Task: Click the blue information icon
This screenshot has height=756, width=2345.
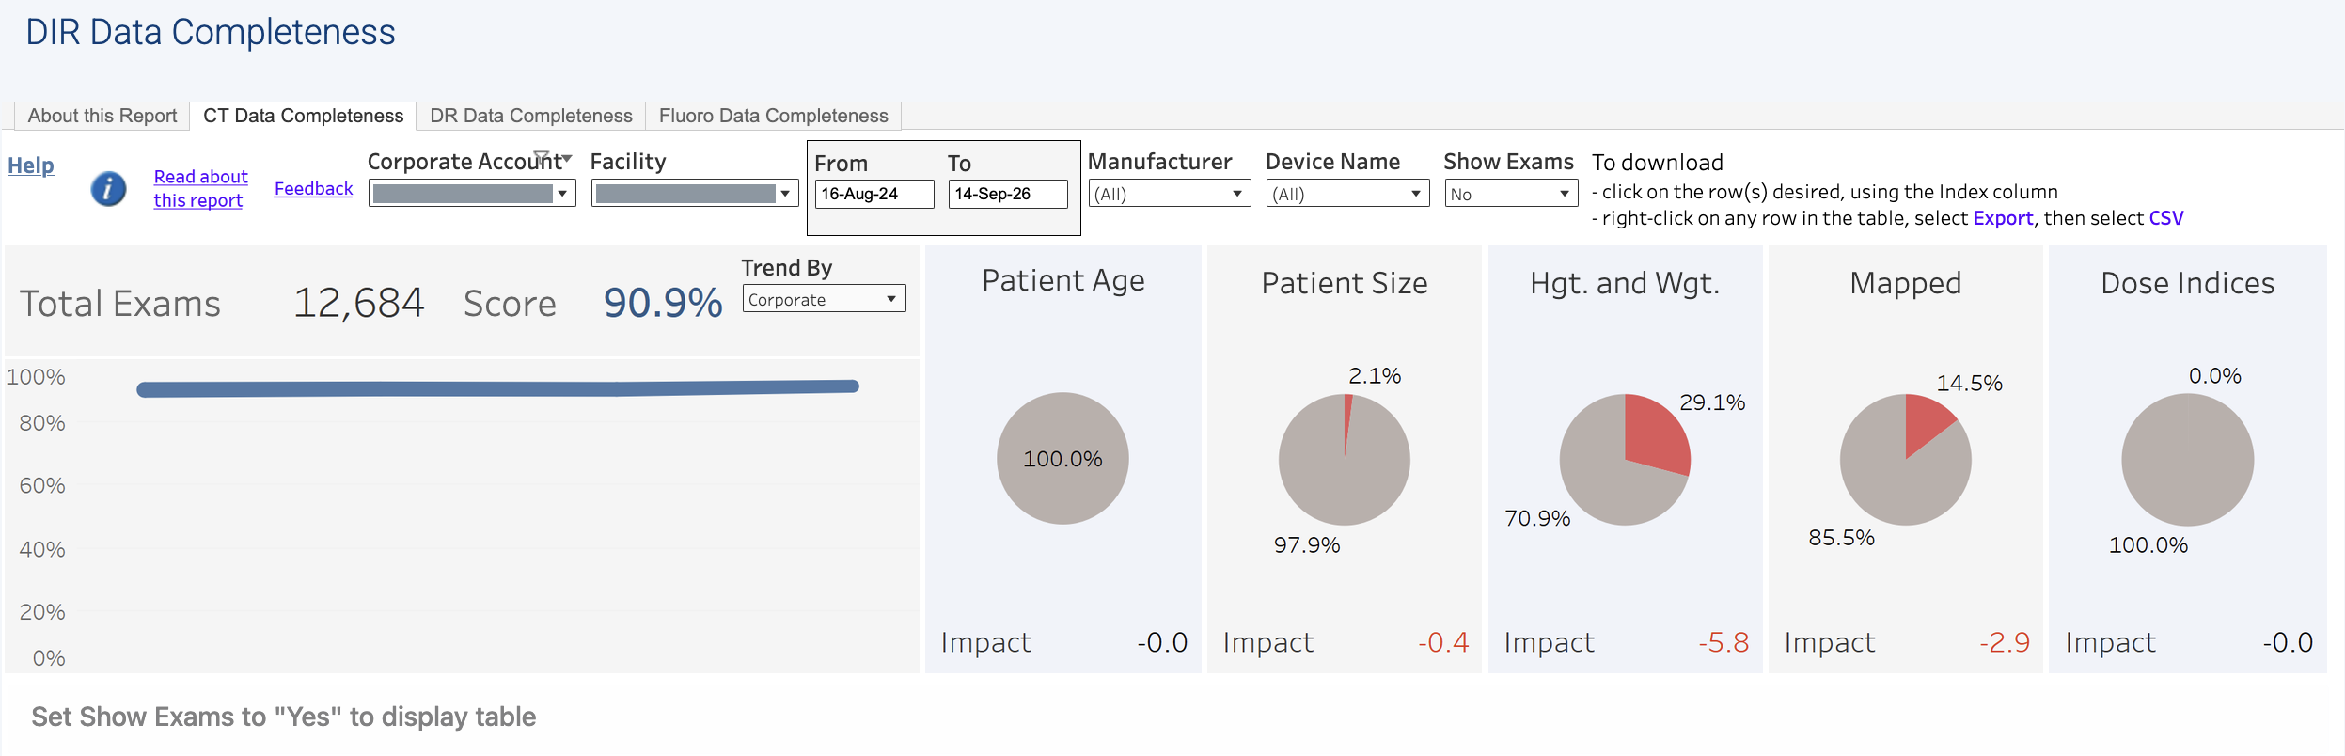Action: point(108,189)
